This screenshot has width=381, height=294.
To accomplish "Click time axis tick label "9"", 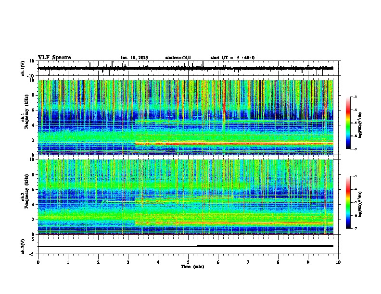I will tap(308, 262).
